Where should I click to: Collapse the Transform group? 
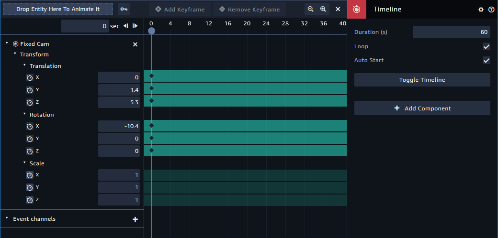(15, 54)
